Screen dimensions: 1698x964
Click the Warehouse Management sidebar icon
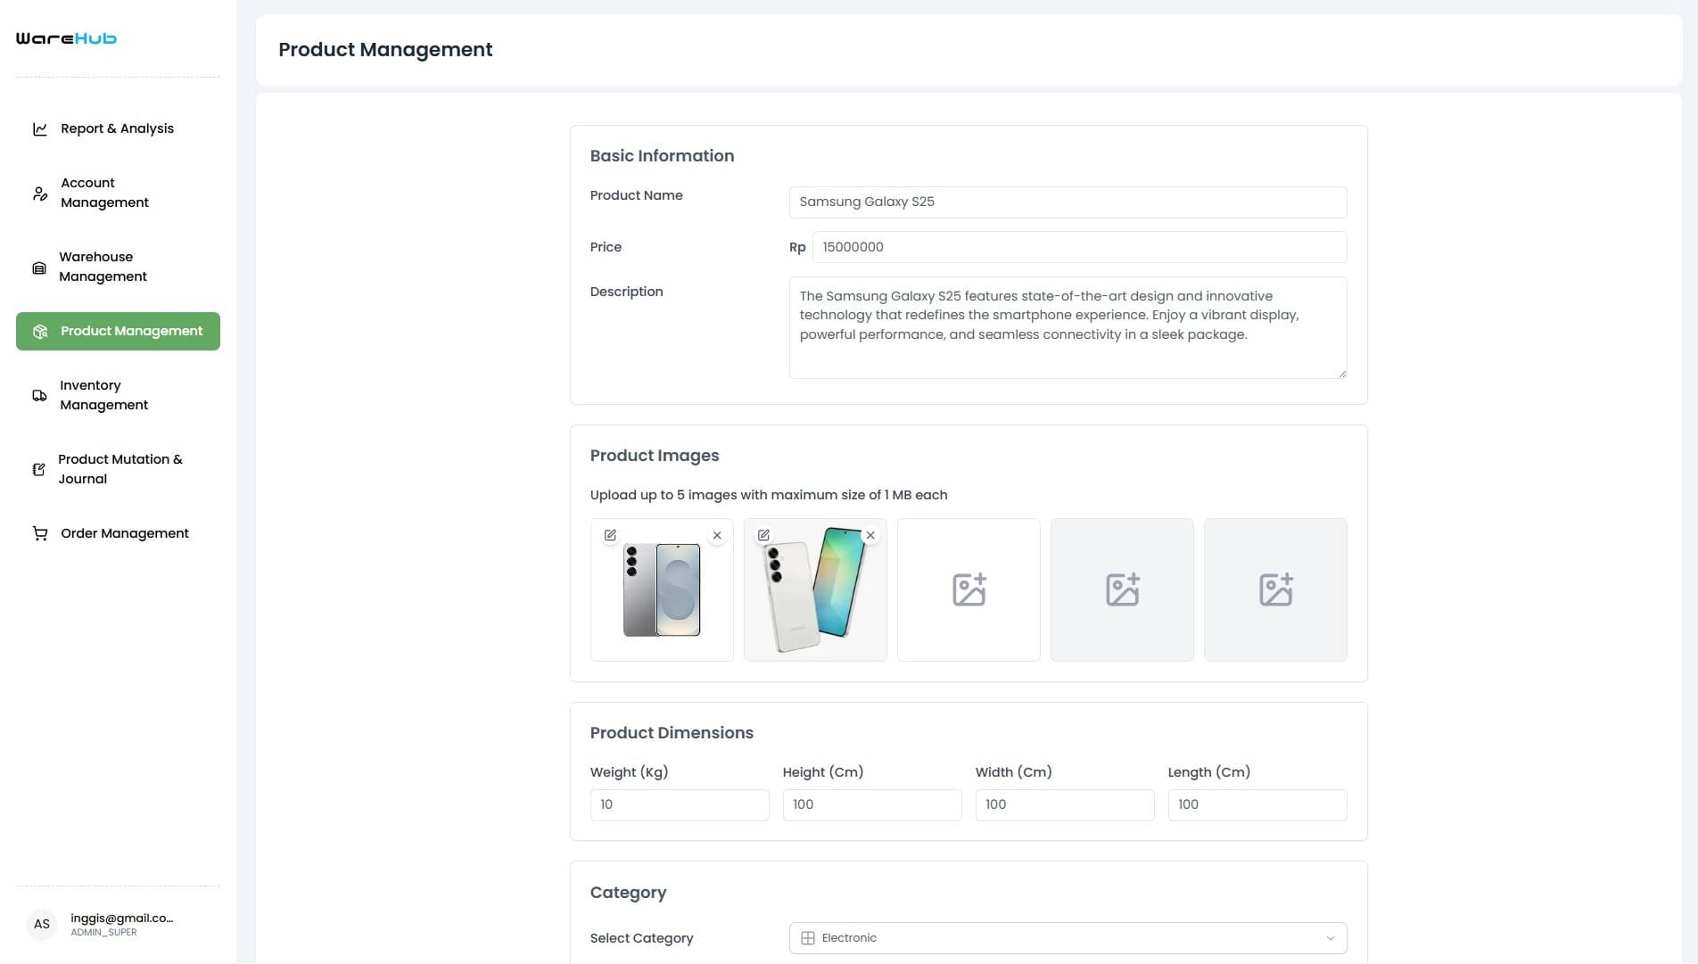[39, 267]
